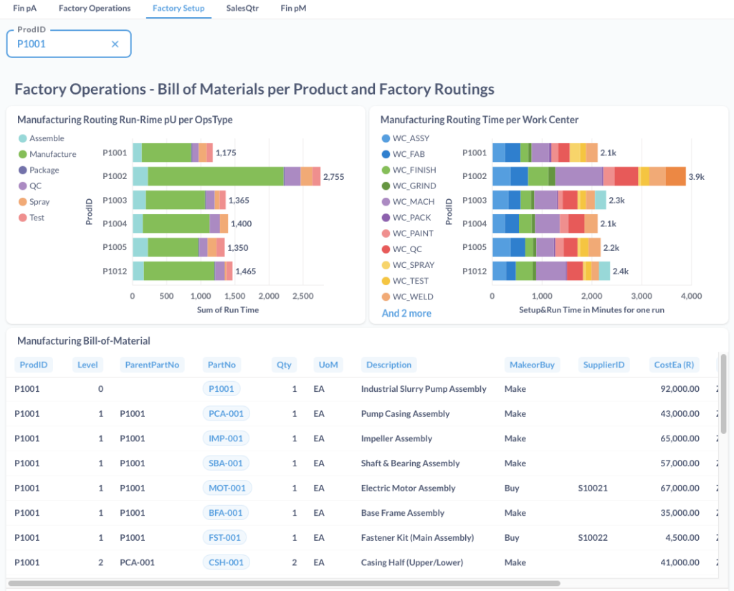This screenshot has height=591, width=734.
Task: Toggle WC_WELD legend entry
Action: (413, 297)
